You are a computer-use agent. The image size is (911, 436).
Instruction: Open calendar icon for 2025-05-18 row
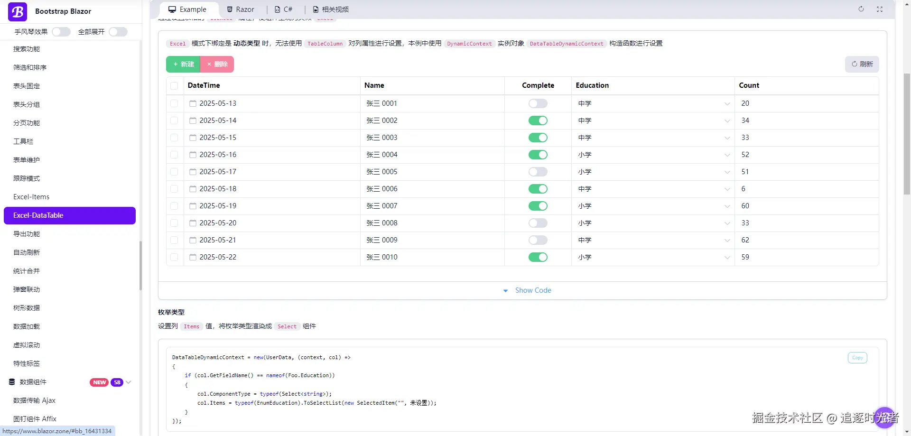(x=193, y=189)
